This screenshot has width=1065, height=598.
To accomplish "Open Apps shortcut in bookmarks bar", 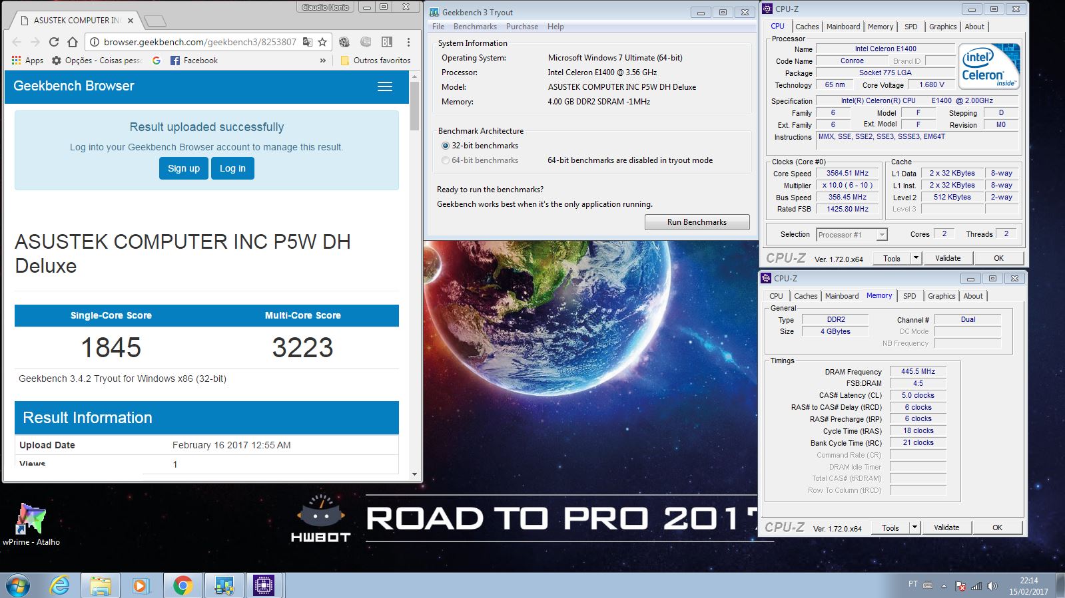I will tap(27, 61).
